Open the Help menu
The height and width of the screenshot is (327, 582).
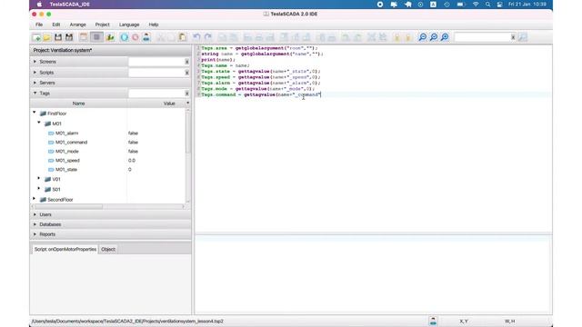coord(154,25)
